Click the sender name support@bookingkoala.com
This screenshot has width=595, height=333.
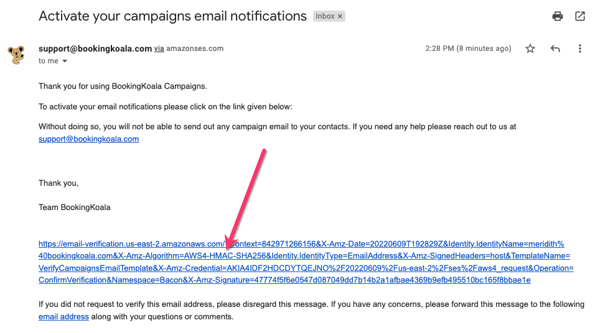pyautogui.click(x=95, y=48)
